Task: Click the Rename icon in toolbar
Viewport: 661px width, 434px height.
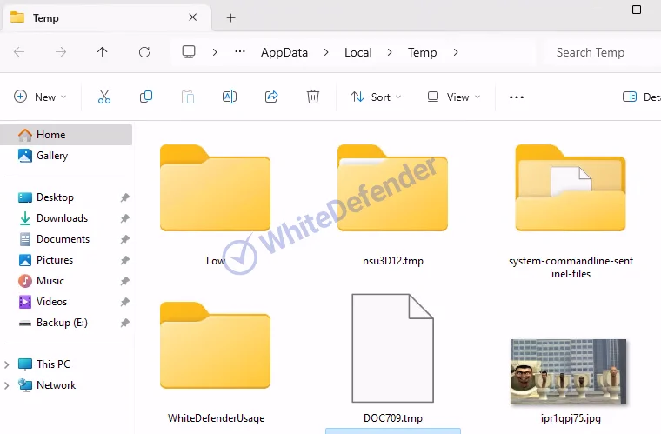Action: 230,97
